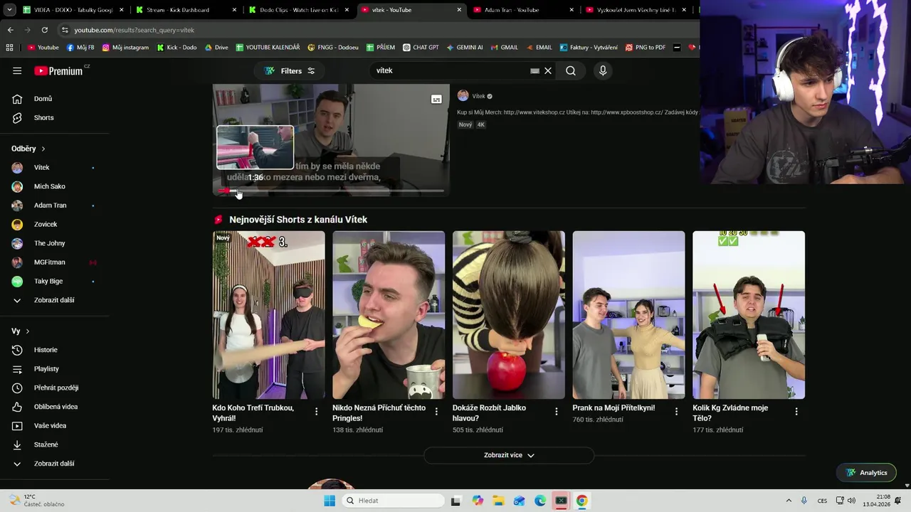Open the Analytics extension button

[x=866, y=472]
